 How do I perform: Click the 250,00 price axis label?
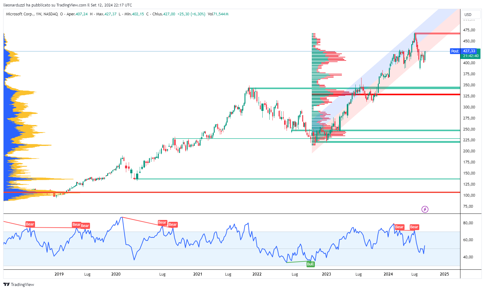click(x=469, y=129)
